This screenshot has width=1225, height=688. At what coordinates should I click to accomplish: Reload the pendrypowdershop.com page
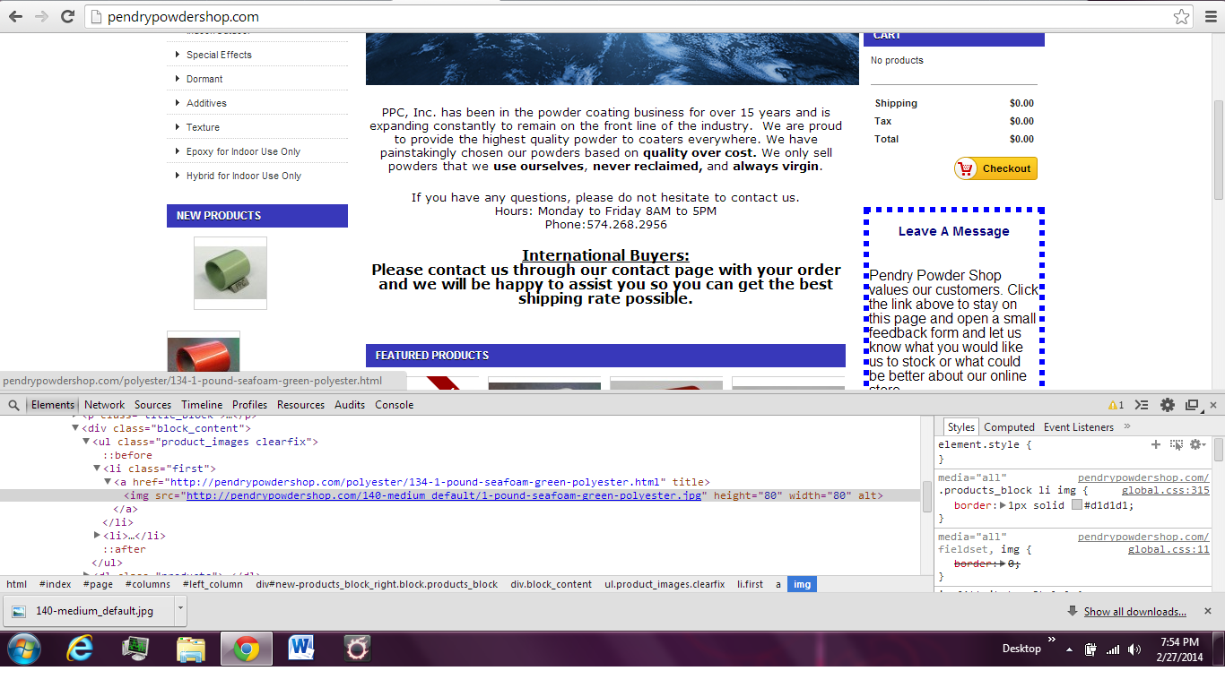67,16
